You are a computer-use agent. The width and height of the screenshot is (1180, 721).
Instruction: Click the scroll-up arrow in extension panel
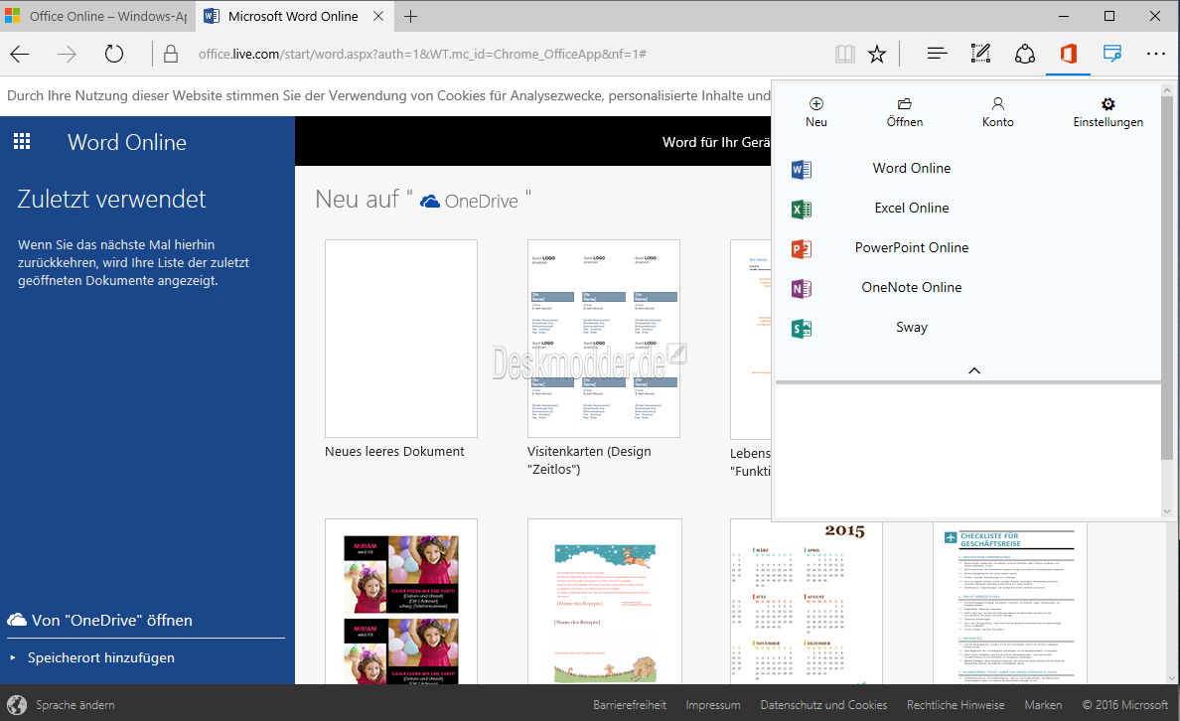[1167, 89]
